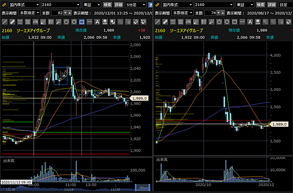Image resolution: width=293 pixels, height=193 pixels.
Task: Expand the 本数指定 dropdown in right chart
Action: pyautogui.click(x=182, y=13)
